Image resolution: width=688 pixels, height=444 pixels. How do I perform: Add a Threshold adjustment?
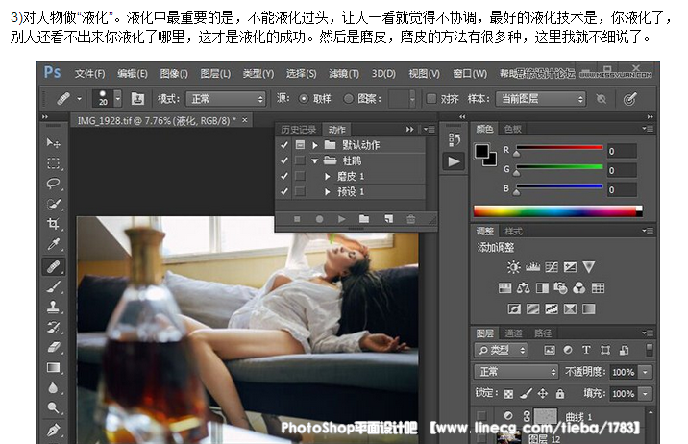pyautogui.click(x=552, y=308)
